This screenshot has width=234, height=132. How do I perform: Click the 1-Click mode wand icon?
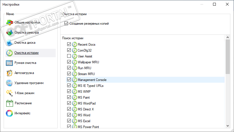click(10, 93)
